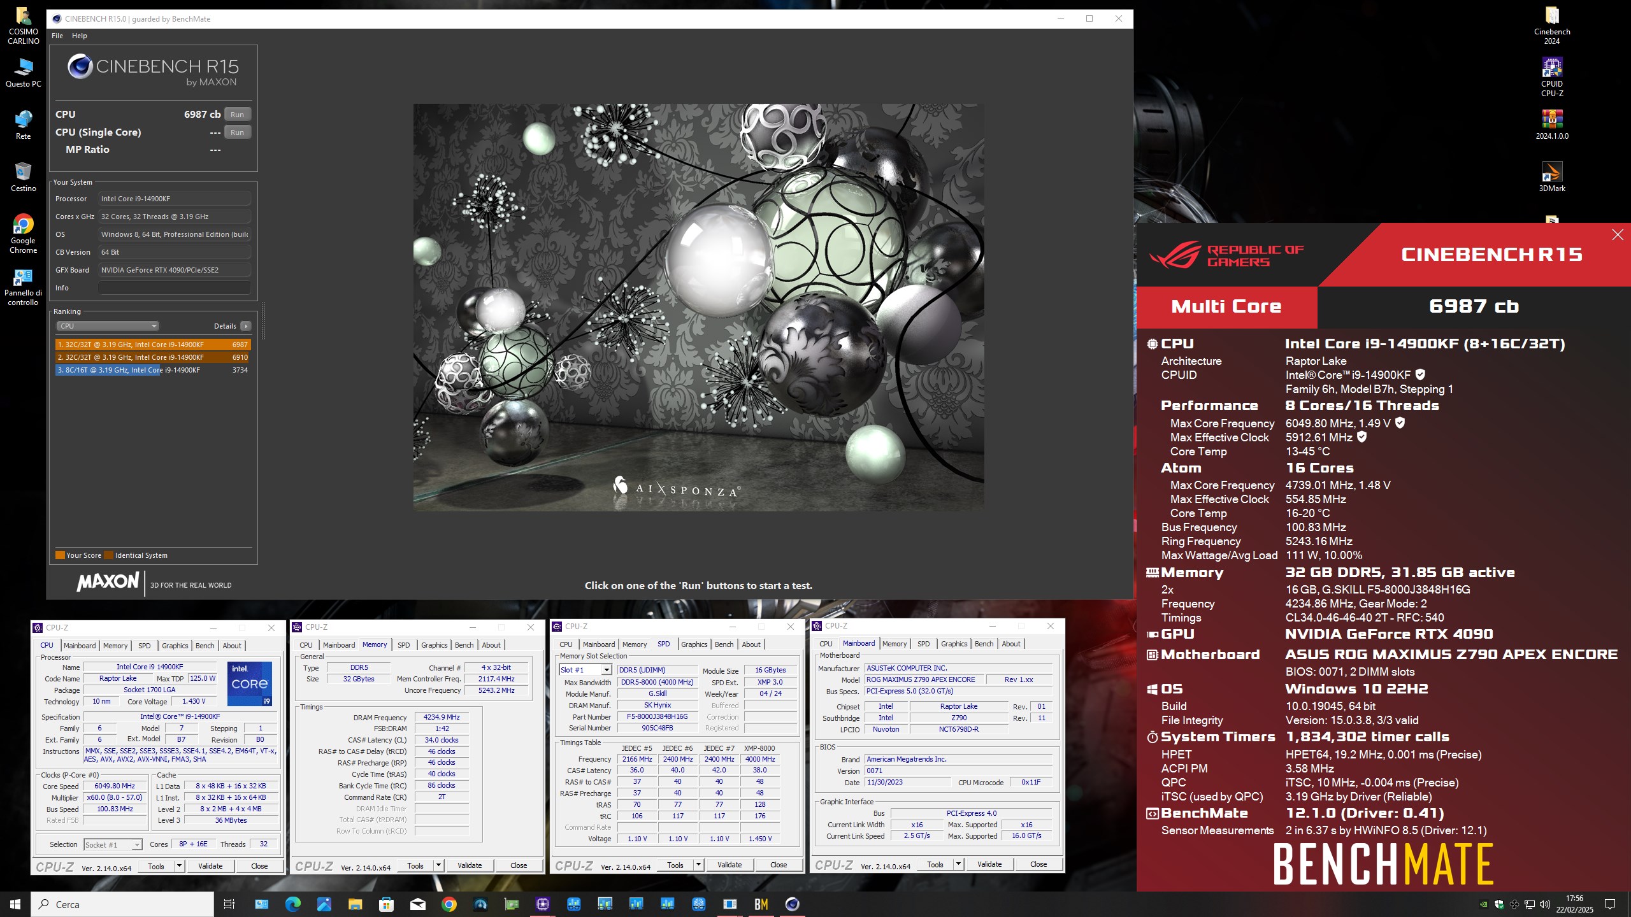This screenshot has height=917, width=1631.
Task: Select the Mainboard tab in CPU-Z CPU window
Action: tap(80, 646)
